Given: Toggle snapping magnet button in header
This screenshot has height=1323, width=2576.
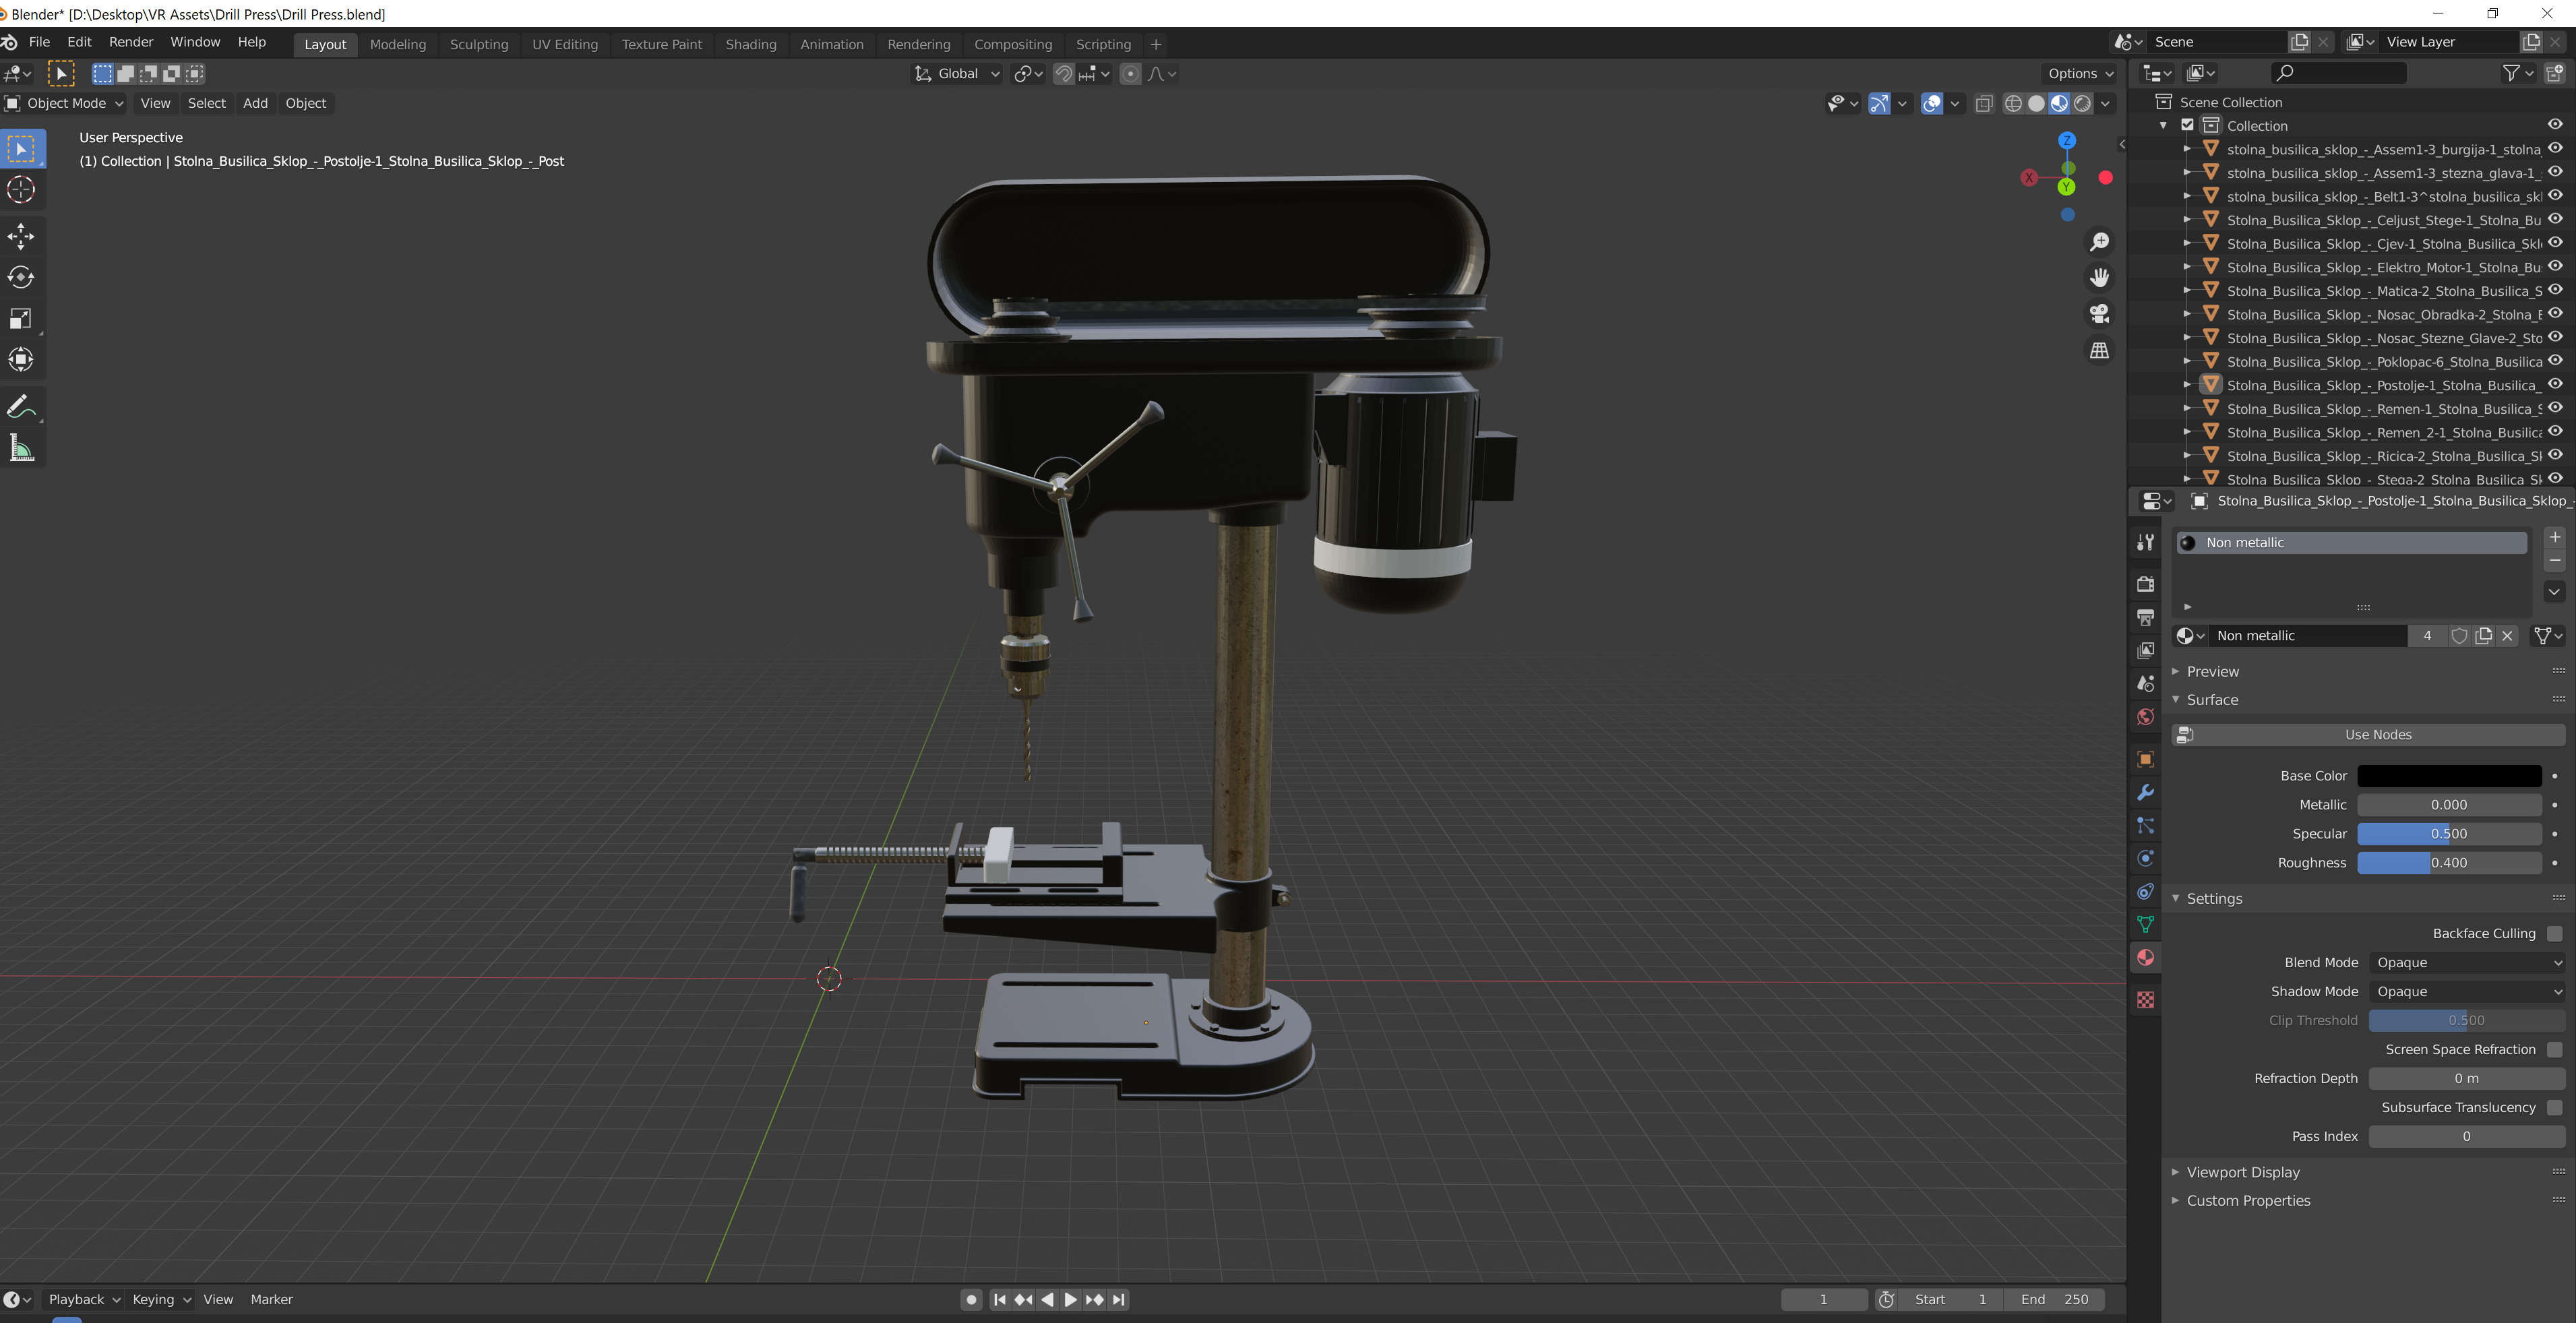Looking at the screenshot, I should [x=1063, y=74].
